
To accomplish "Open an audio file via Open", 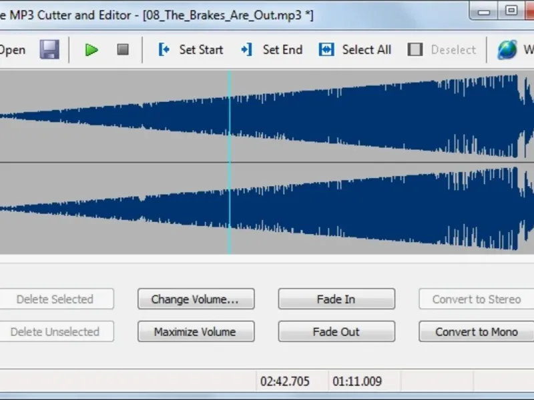I will pyautogui.click(x=13, y=50).
